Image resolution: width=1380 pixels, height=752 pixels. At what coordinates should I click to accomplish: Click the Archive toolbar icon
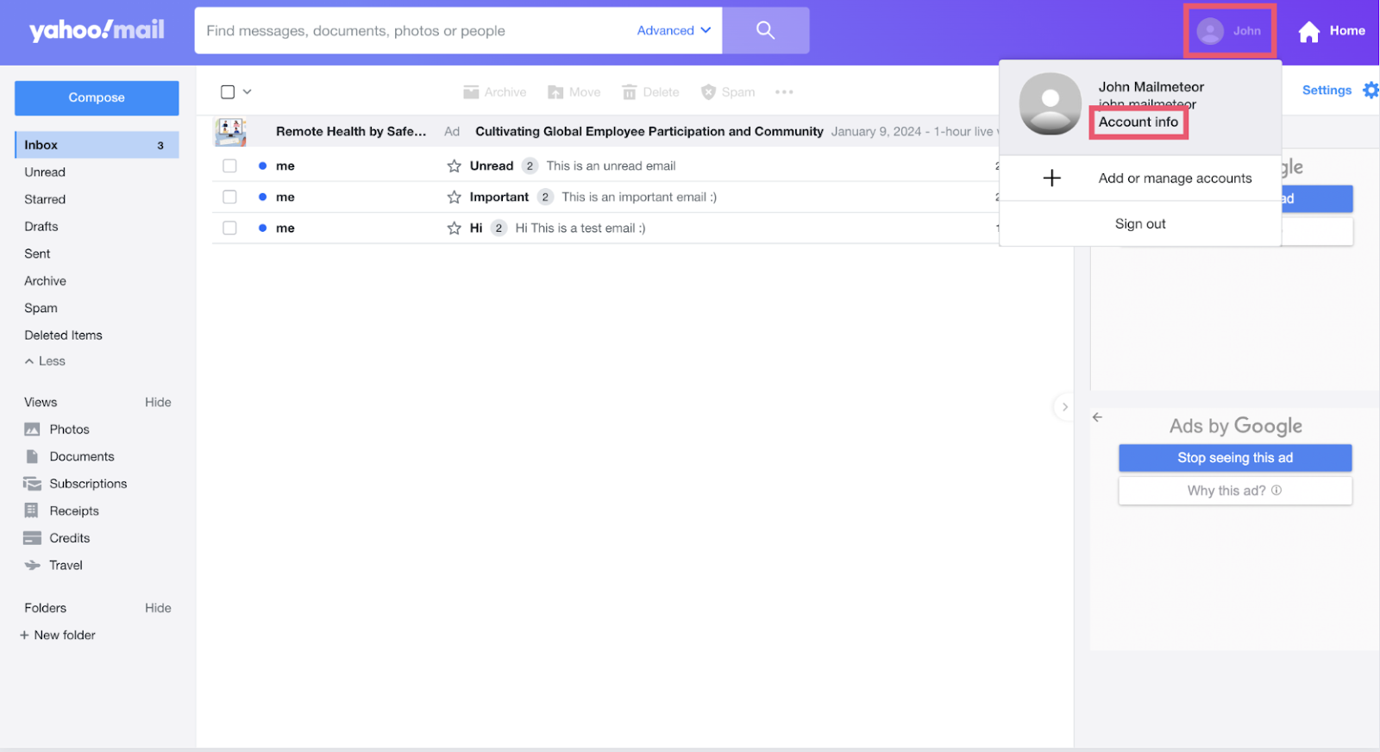(471, 92)
